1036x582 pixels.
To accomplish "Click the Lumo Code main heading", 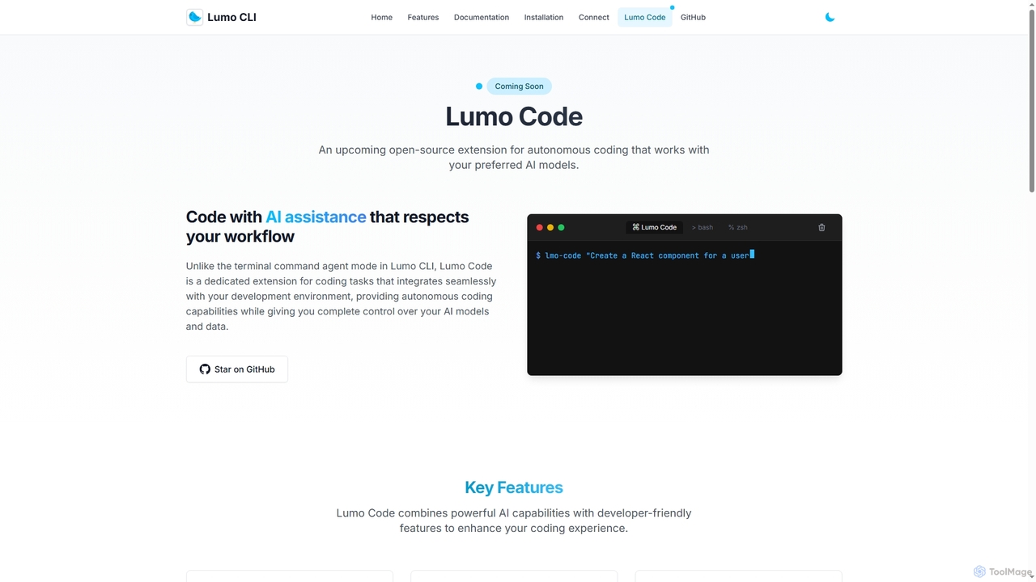I will (x=514, y=116).
